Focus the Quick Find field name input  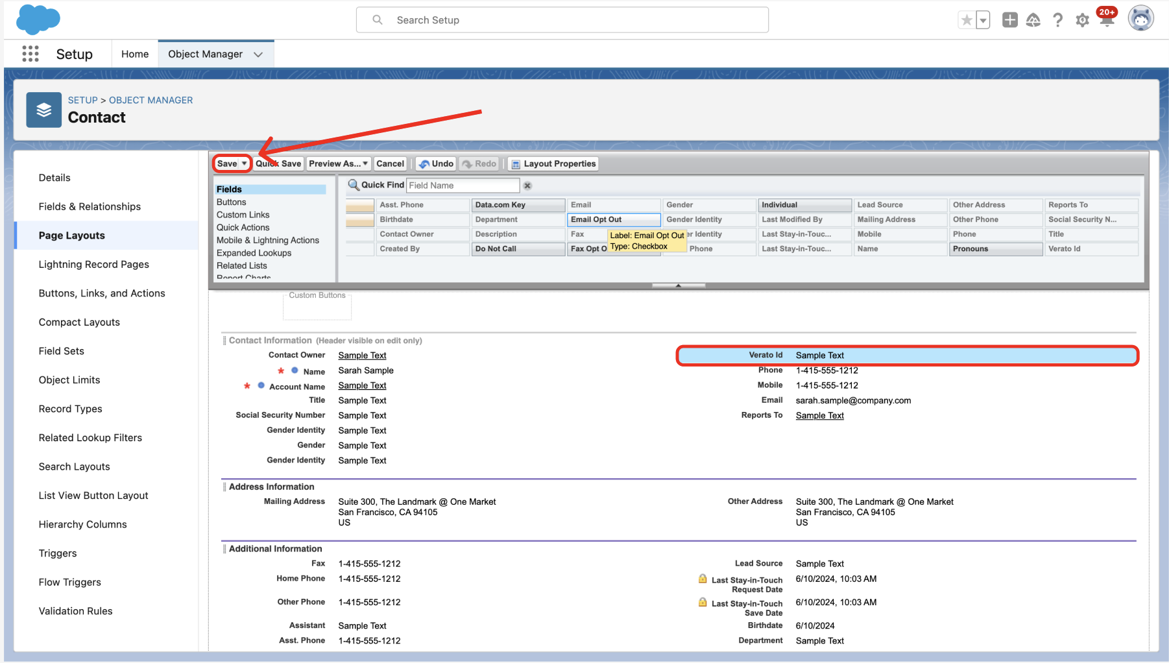[x=463, y=186]
